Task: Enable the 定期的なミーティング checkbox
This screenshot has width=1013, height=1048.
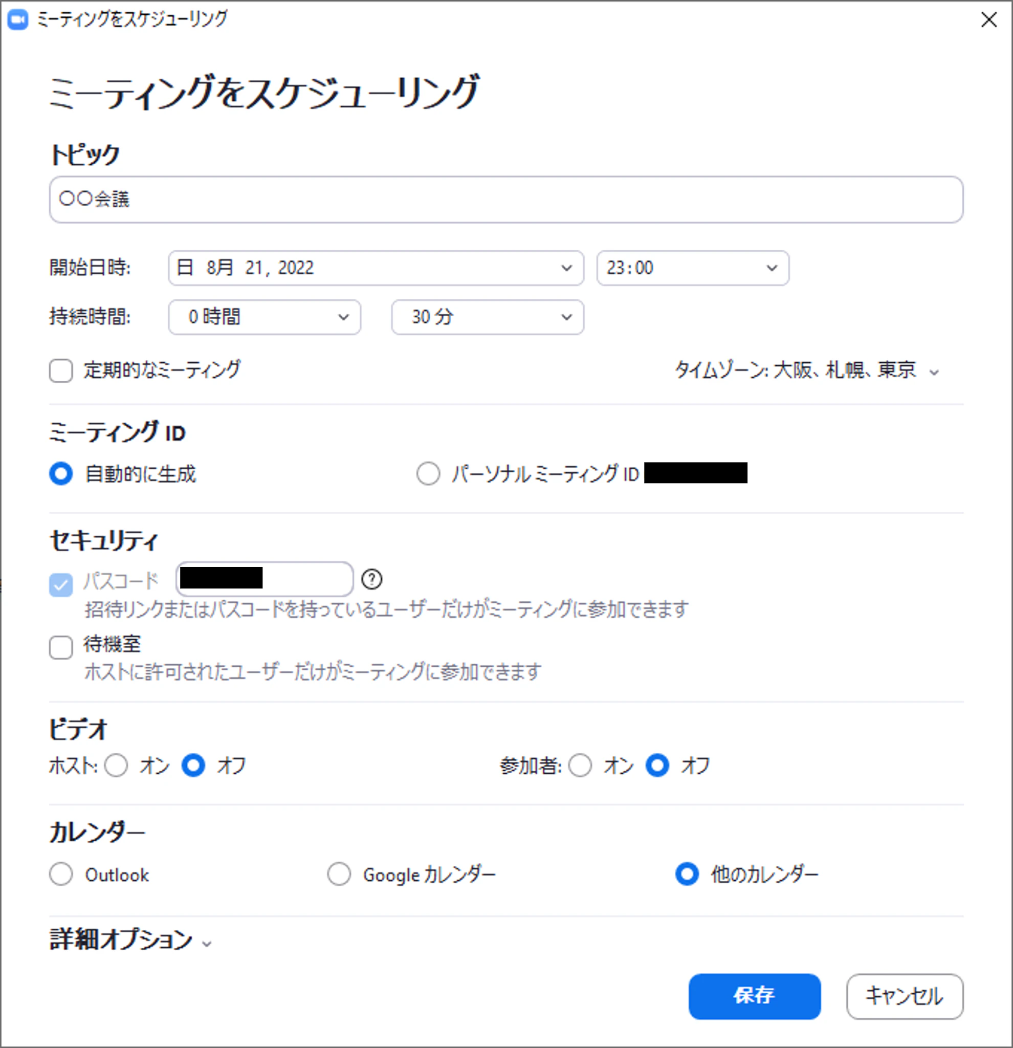Action: coord(61,370)
